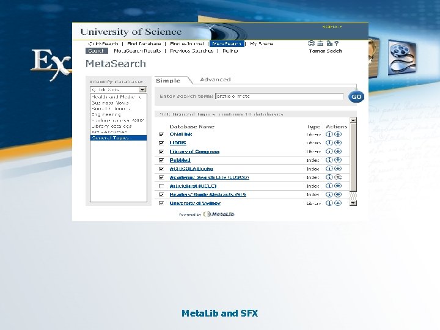The image size is (440, 330).
Task: Click plus icon in the LIBRIS row
Action: click(x=338, y=143)
